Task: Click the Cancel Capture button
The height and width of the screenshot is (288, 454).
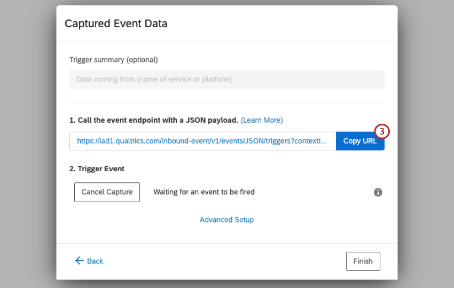Action: click(107, 192)
